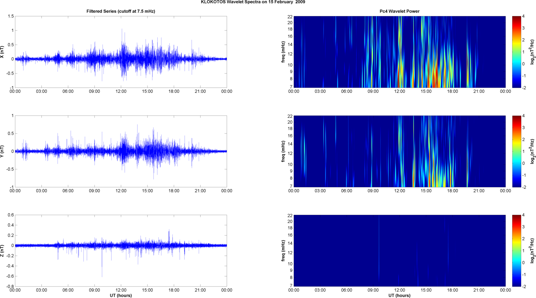Click the X-component Pc4 wavelet spectrogram
Image resolution: width=536 pixels, height=298 pixels.
coord(399,52)
